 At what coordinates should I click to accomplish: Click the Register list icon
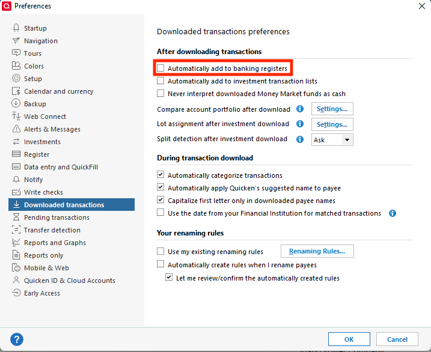coord(16,154)
